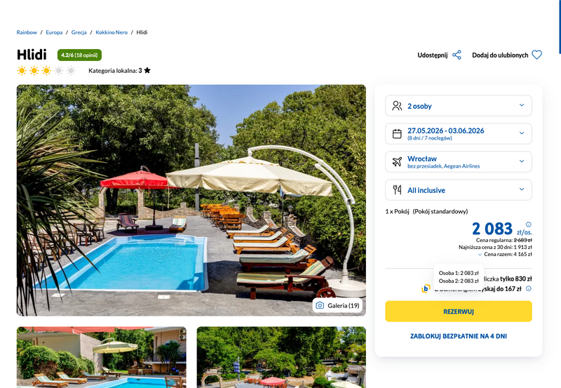Click the camera icon in the Galeria button
This screenshot has height=388, width=561.
coord(320,305)
